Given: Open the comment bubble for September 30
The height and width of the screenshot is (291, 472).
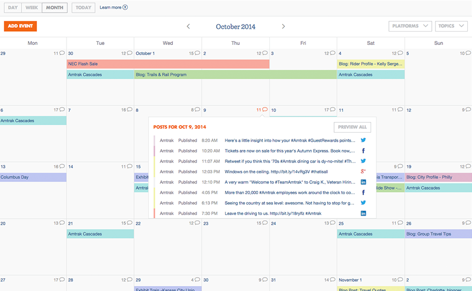Looking at the screenshot, I should (x=130, y=53).
